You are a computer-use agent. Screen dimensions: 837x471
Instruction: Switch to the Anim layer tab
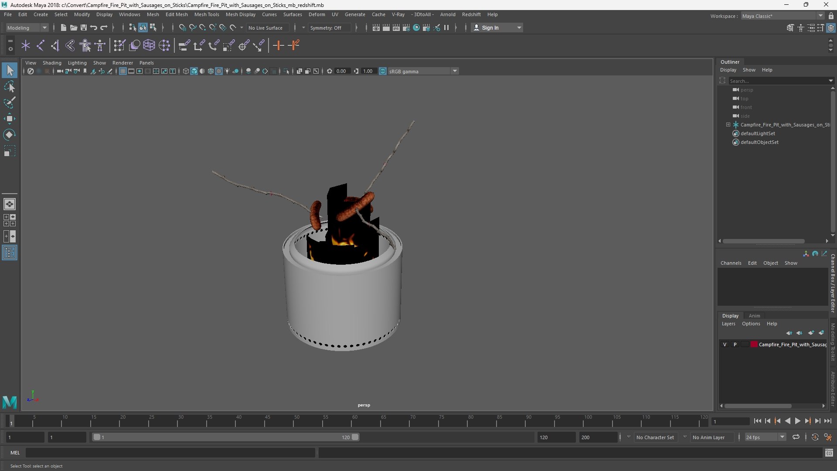[x=755, y=316]
